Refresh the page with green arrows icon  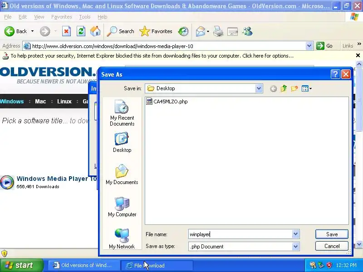[81, 31]
